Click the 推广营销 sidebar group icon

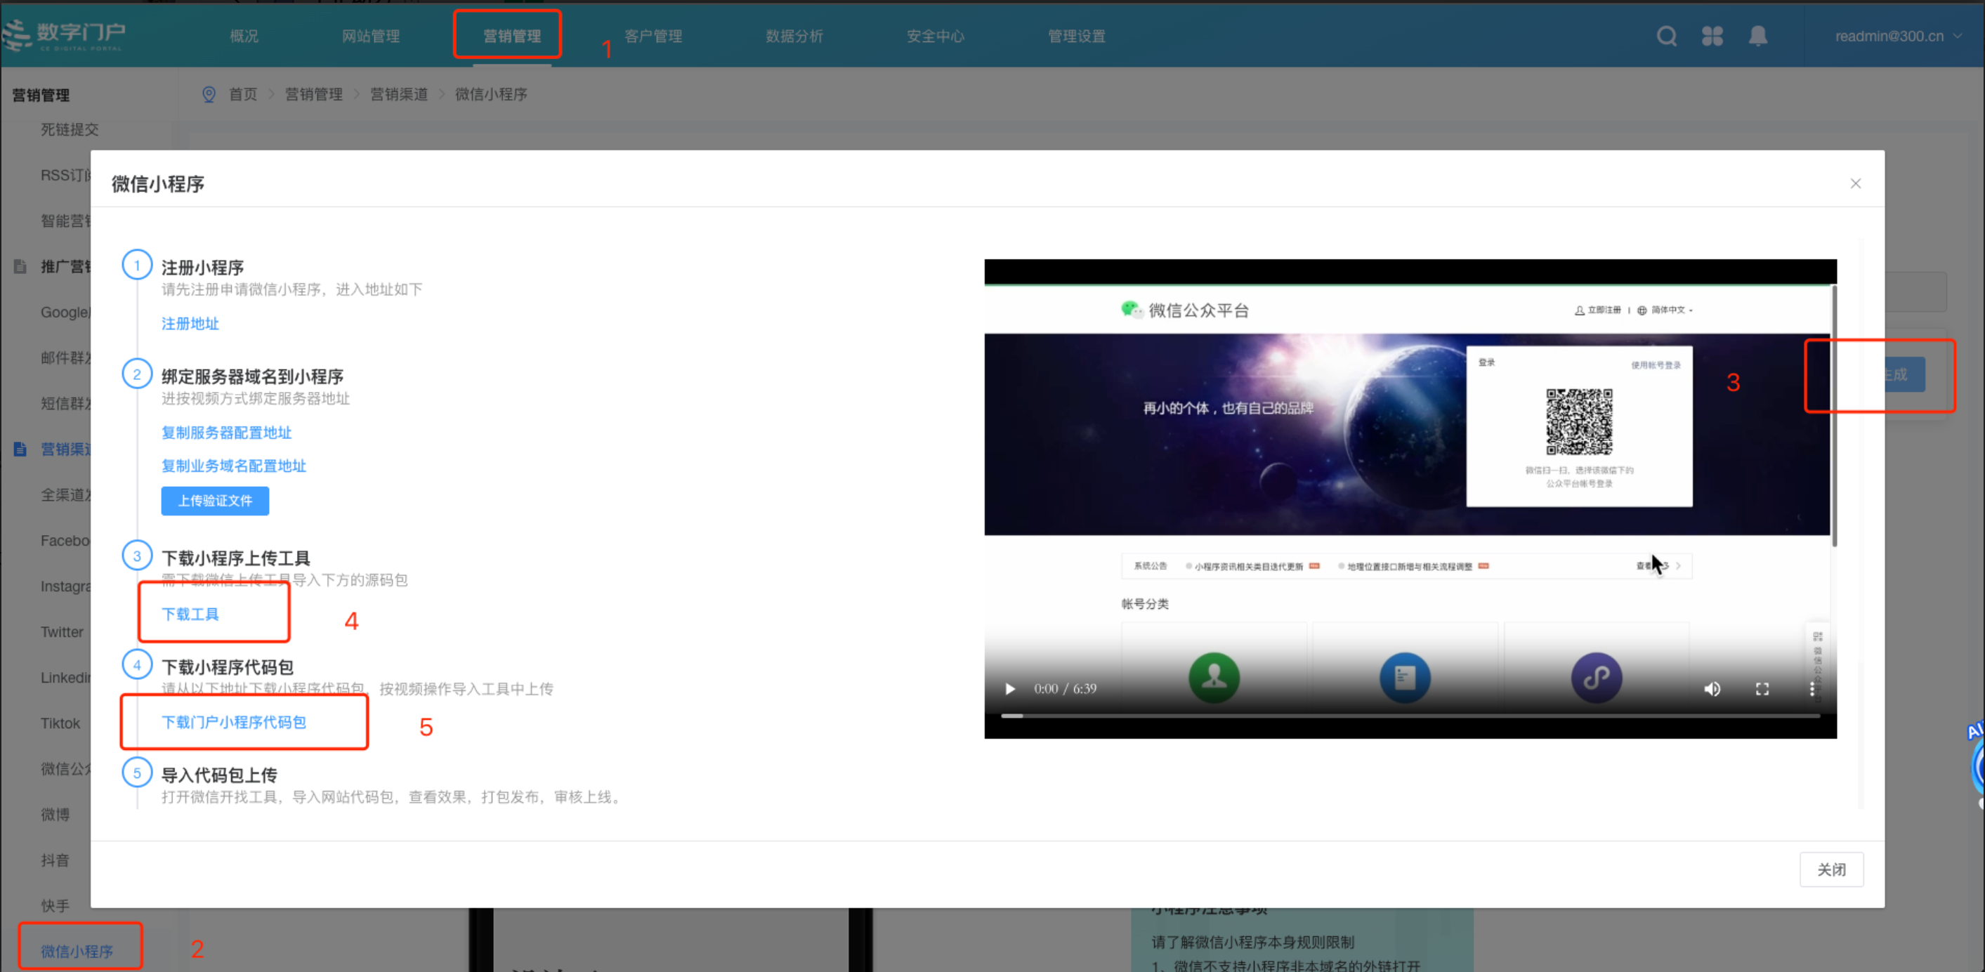click(x=20, y=266)
